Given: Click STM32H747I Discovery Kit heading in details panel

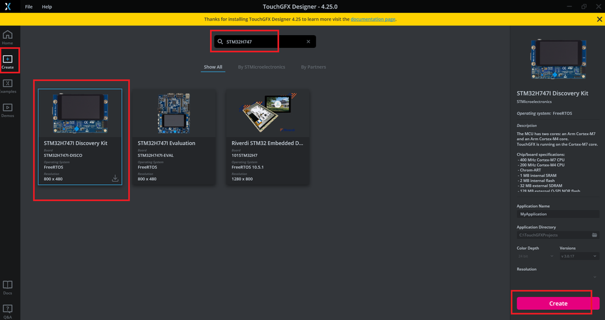Looking at the screenshot, I should (552, 93).
